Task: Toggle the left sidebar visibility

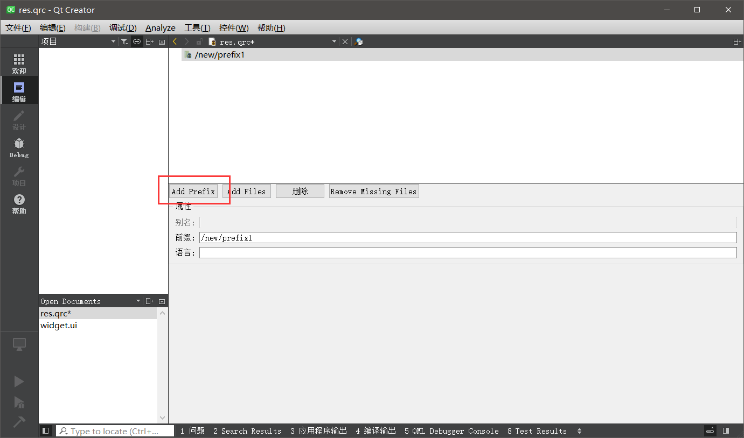Action: click(46, 431)
